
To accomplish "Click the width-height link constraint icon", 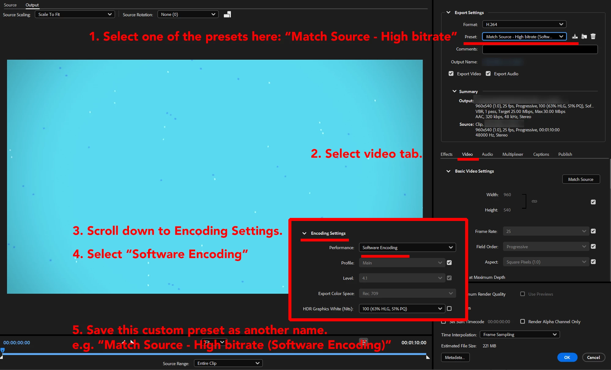I will 534,201.
